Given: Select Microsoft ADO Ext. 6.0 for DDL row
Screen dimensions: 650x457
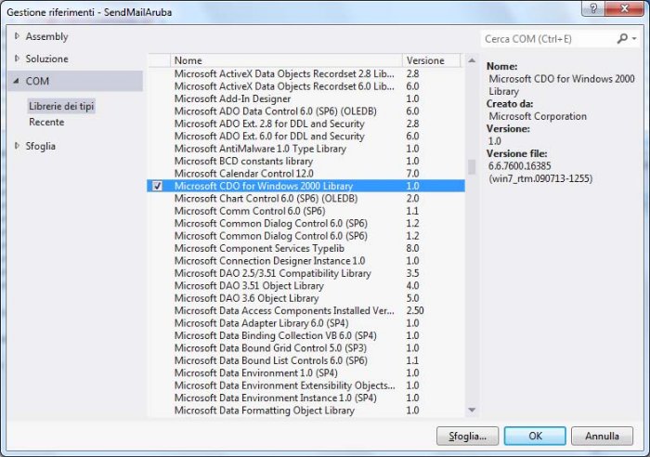Looking at the screenshot, I should click(305, 136).
